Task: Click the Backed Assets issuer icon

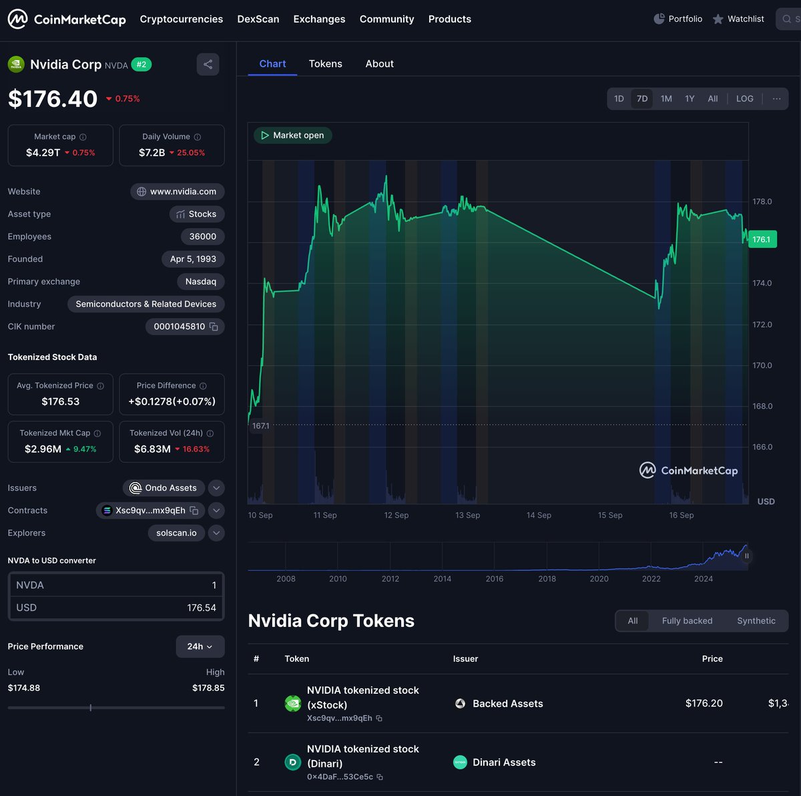Action: pyautogui.click(x=460, y=703)
